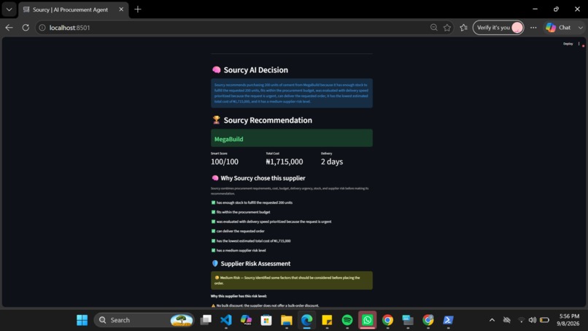Click the Medium Risk warning box
588x331 pixels.
(292, 281)
